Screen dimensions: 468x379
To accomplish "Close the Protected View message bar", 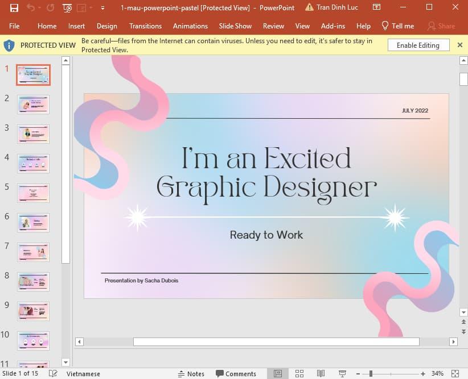I will click(460, 44).
